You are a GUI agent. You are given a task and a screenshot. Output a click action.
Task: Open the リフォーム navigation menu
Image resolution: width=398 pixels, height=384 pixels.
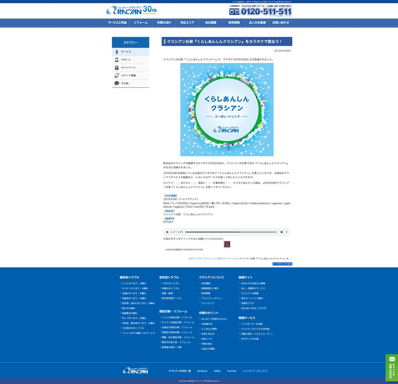141,23
